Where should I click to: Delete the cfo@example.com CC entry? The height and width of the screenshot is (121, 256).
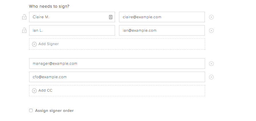211,77
